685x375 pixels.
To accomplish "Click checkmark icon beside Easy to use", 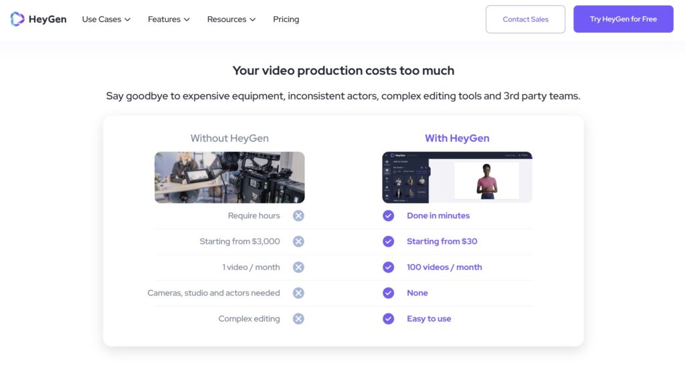I will click(x=389, y=319).
